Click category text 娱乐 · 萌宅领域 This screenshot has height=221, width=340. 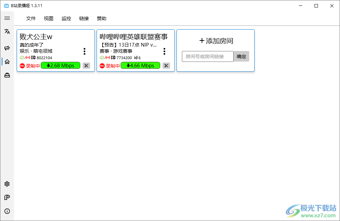point(36,51)
